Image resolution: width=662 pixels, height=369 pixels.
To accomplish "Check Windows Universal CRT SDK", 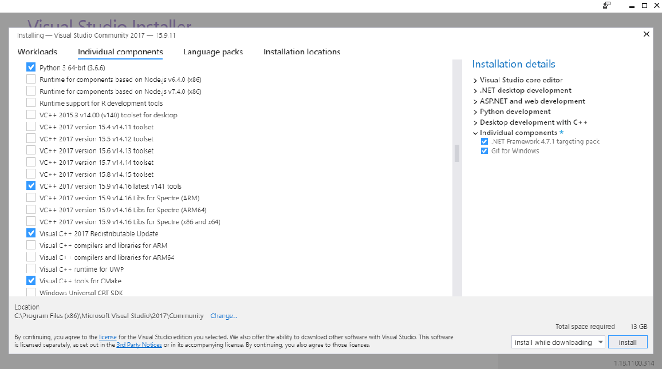I will (x=31, y=292).
